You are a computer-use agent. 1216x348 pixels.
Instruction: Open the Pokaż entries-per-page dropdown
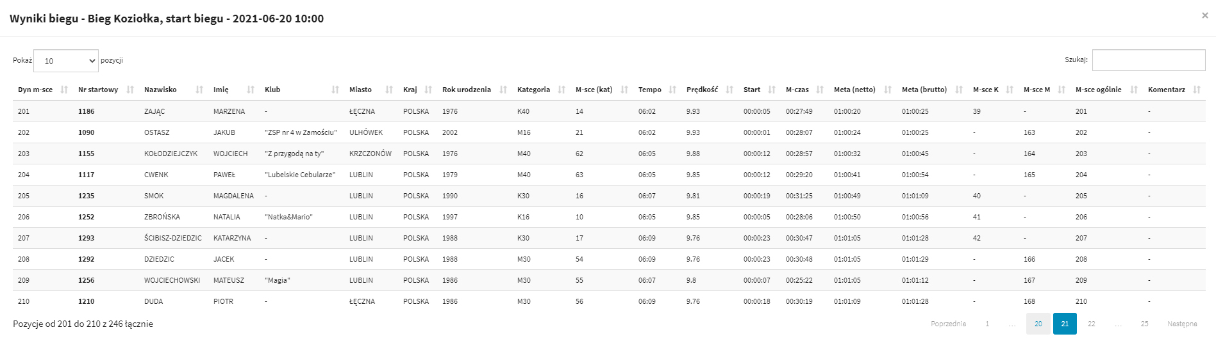(x=66, y=61)
